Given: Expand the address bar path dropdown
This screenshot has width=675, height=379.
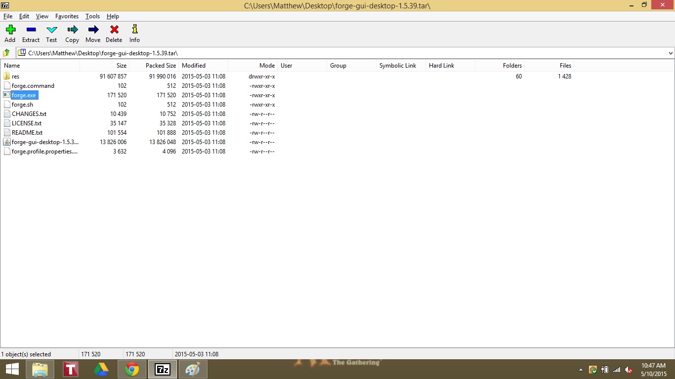Looking at the screenshot, I should [x=671, y=53].
